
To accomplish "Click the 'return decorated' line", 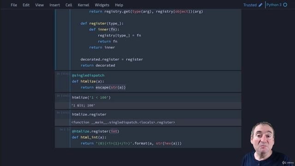I will tap(98, 65).
